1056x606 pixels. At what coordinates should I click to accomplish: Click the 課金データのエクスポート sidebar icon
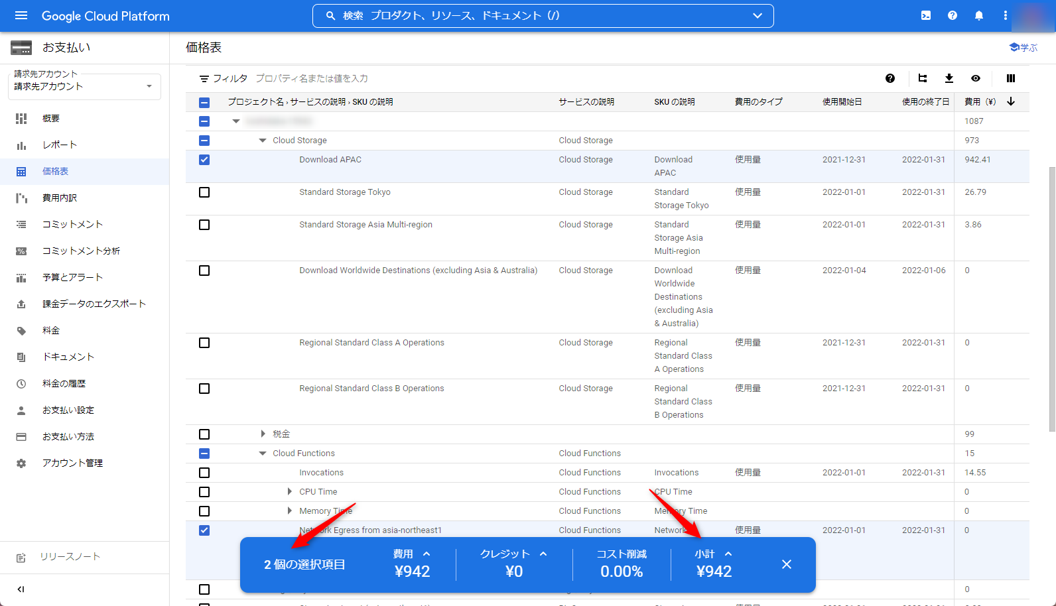[21, 304]
